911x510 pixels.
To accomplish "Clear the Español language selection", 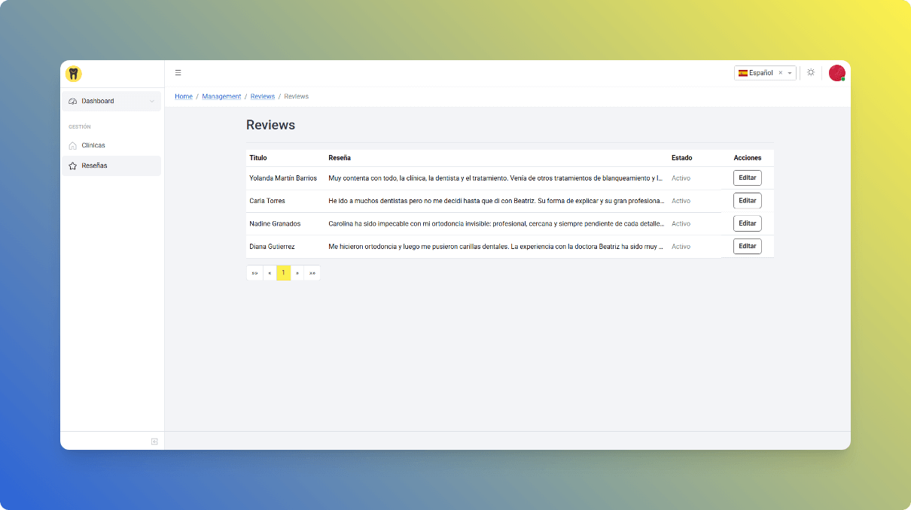I will [x=780, y=73].
